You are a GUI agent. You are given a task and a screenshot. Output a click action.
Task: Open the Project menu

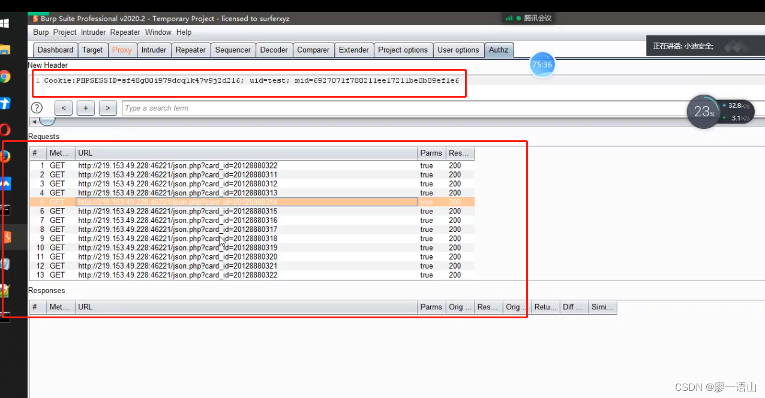(x=65, y=32)
